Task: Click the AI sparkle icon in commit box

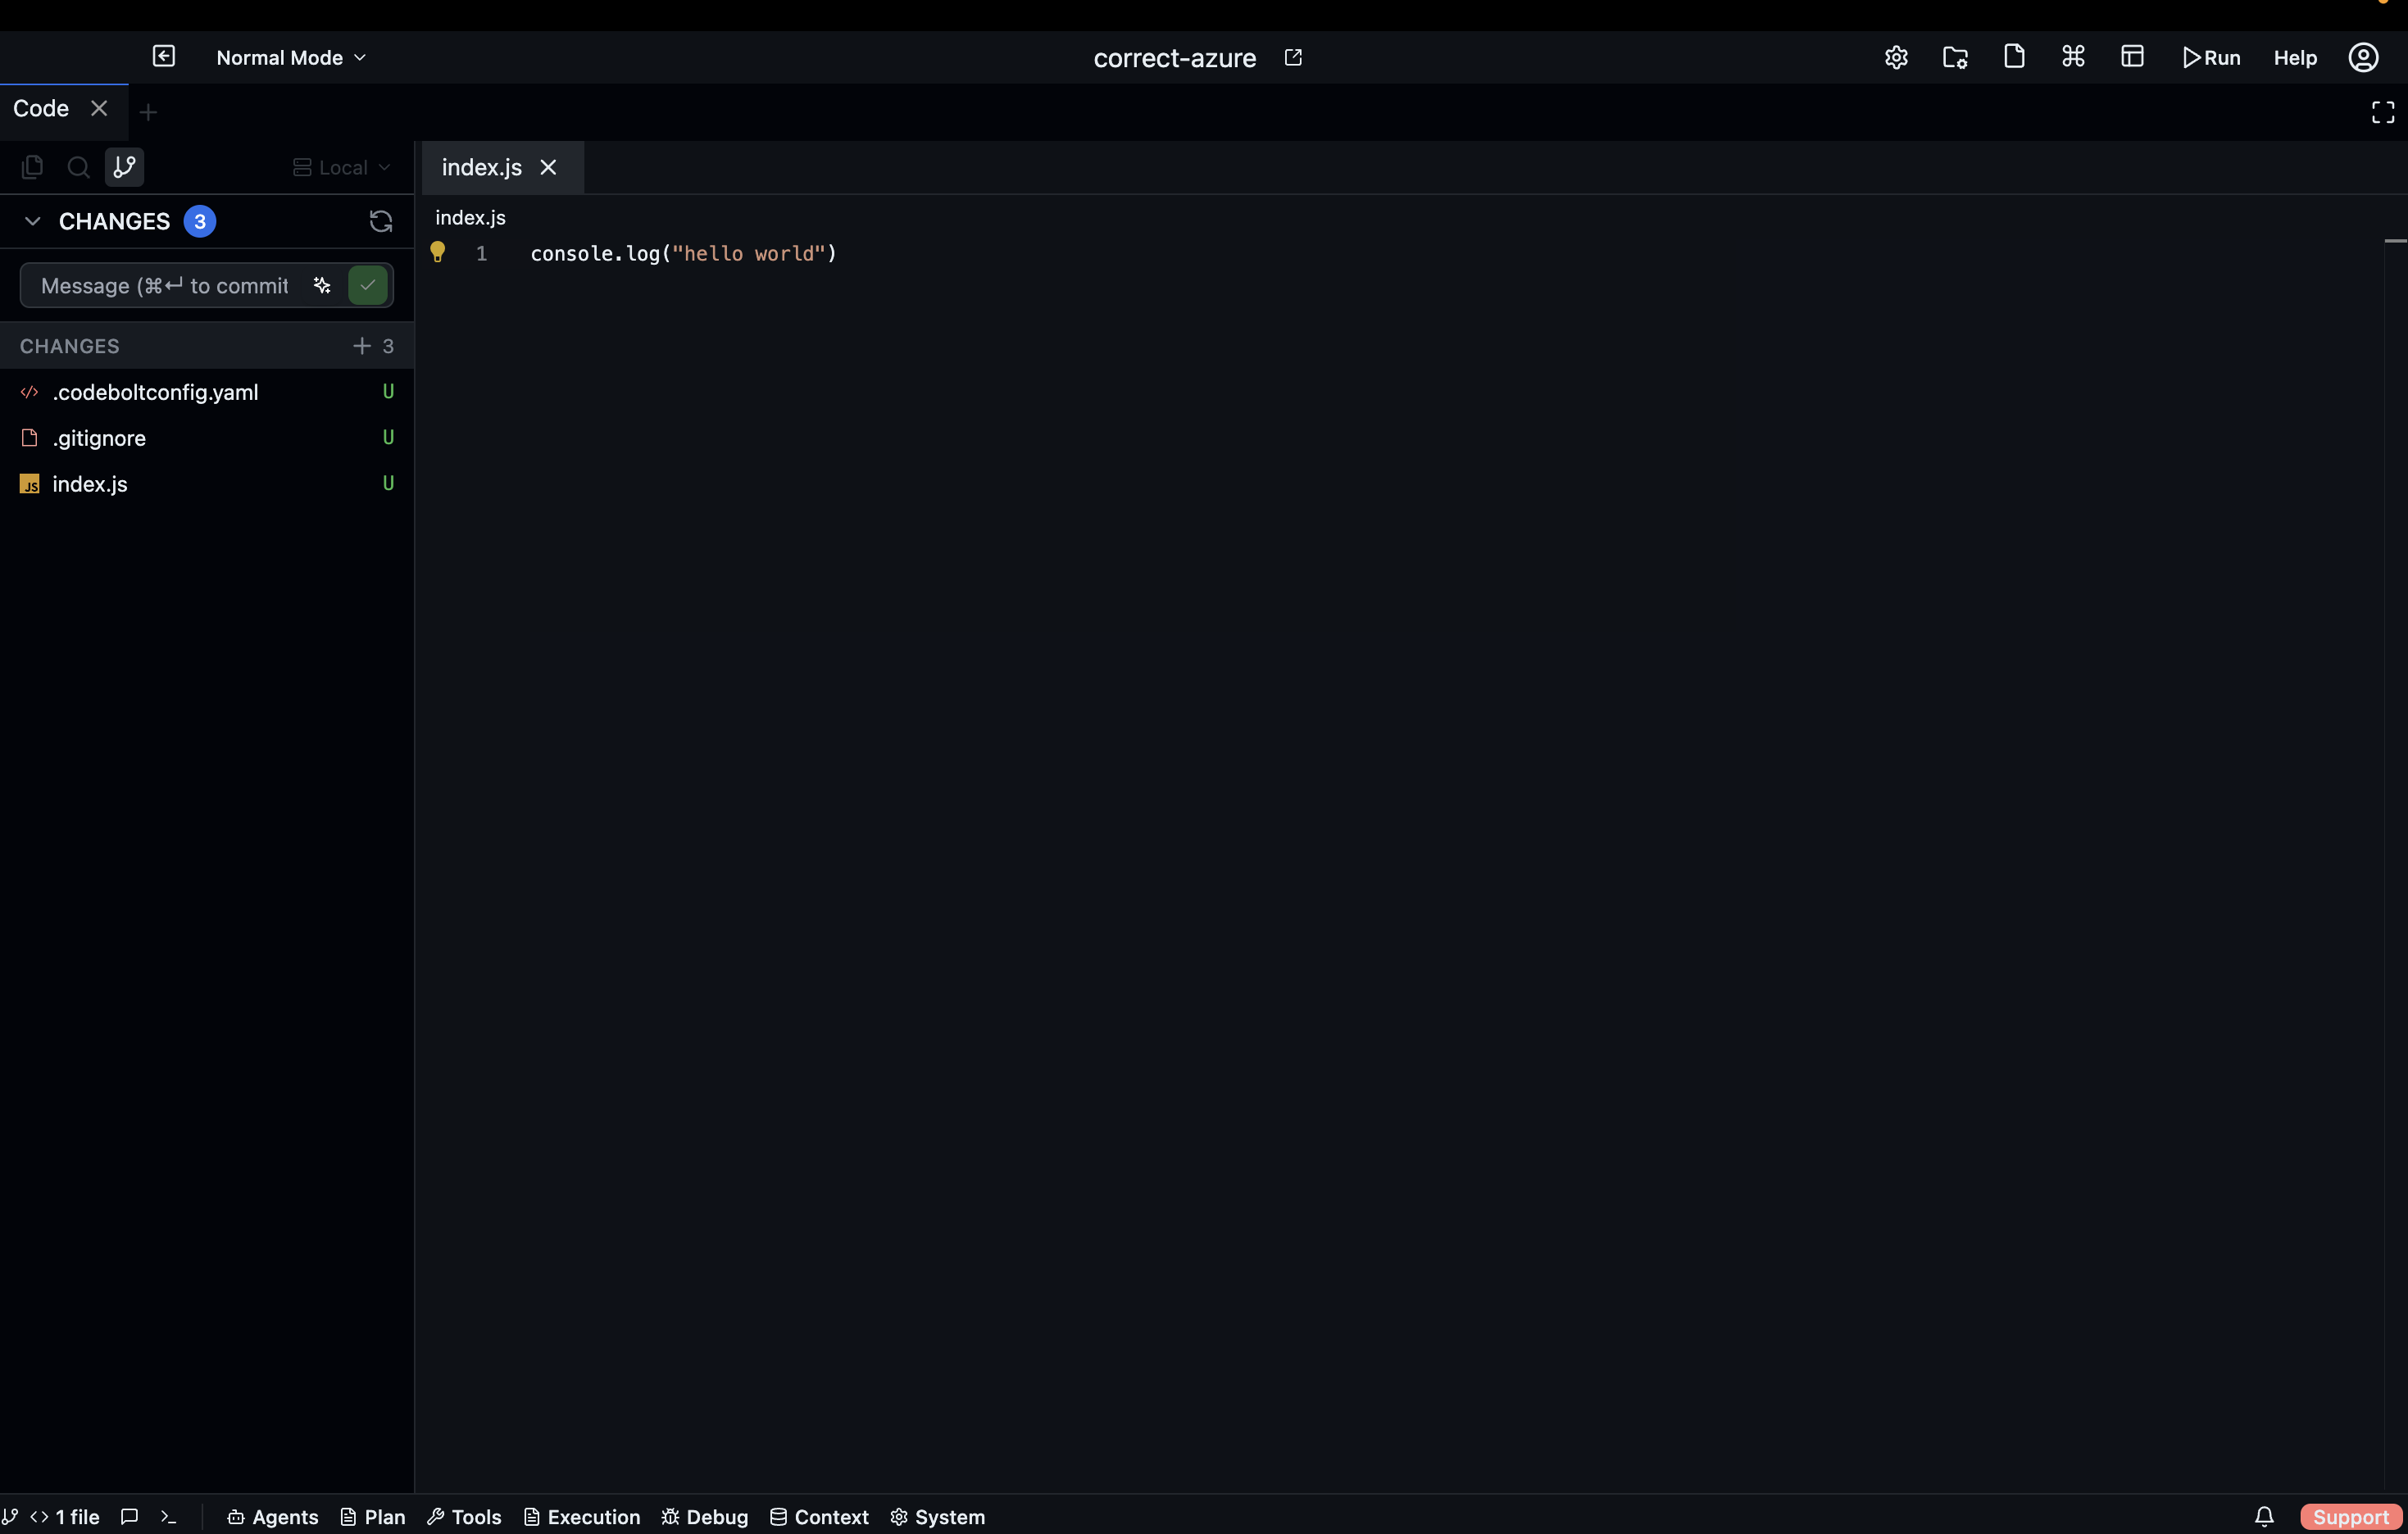Action: coord(322,286)
